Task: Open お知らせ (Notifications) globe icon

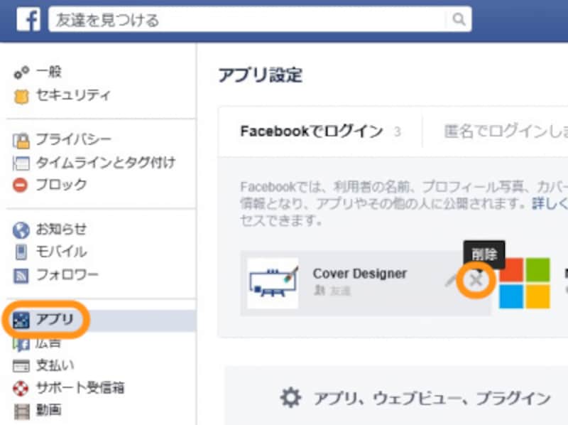Action: coord(20,229)
